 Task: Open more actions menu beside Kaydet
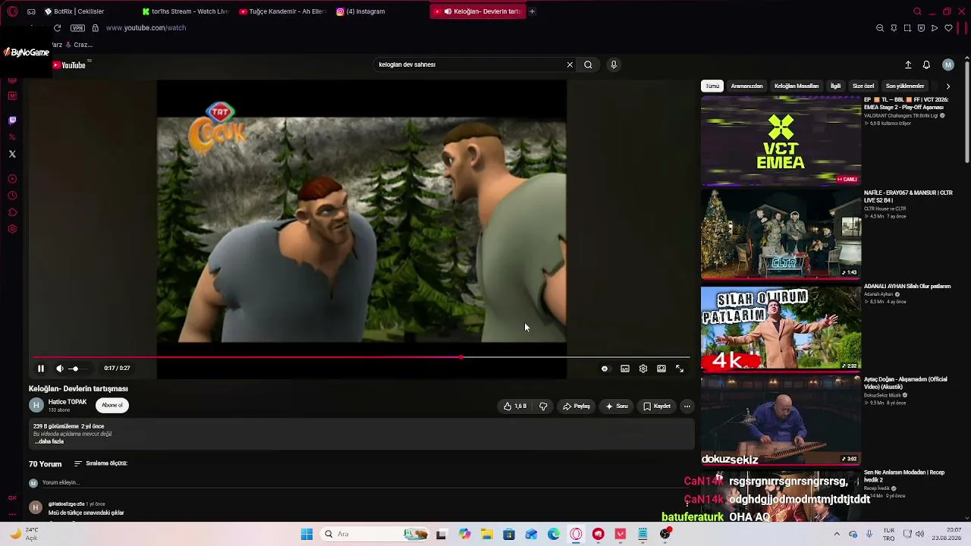click(x=687, y=406)
